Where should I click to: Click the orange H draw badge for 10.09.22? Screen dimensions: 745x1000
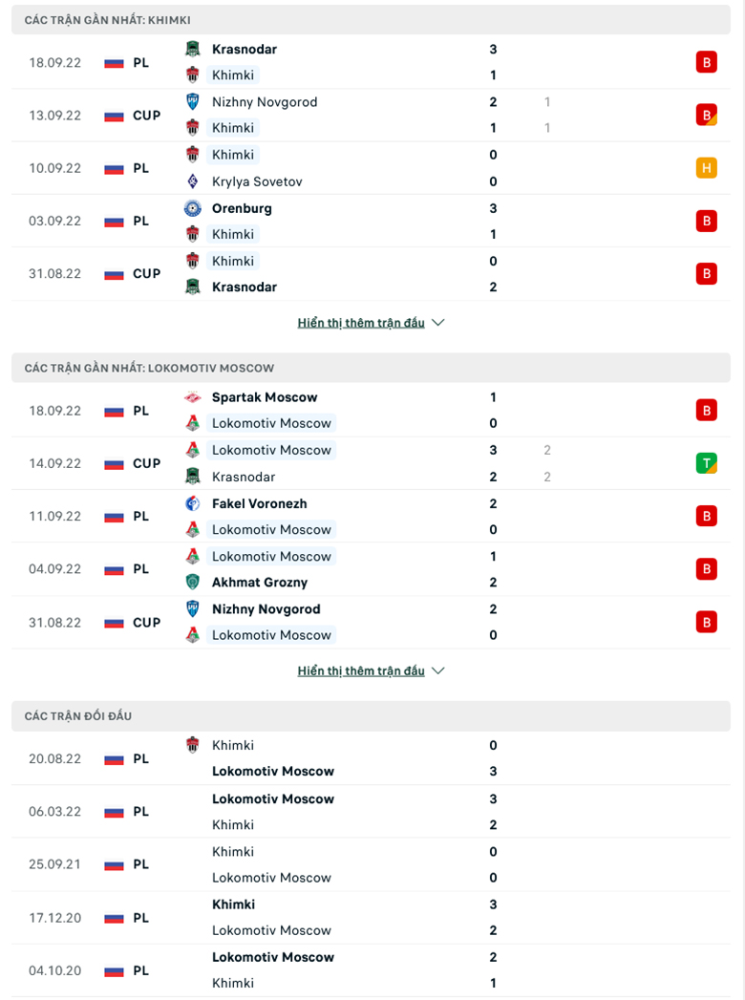point(706,168)
